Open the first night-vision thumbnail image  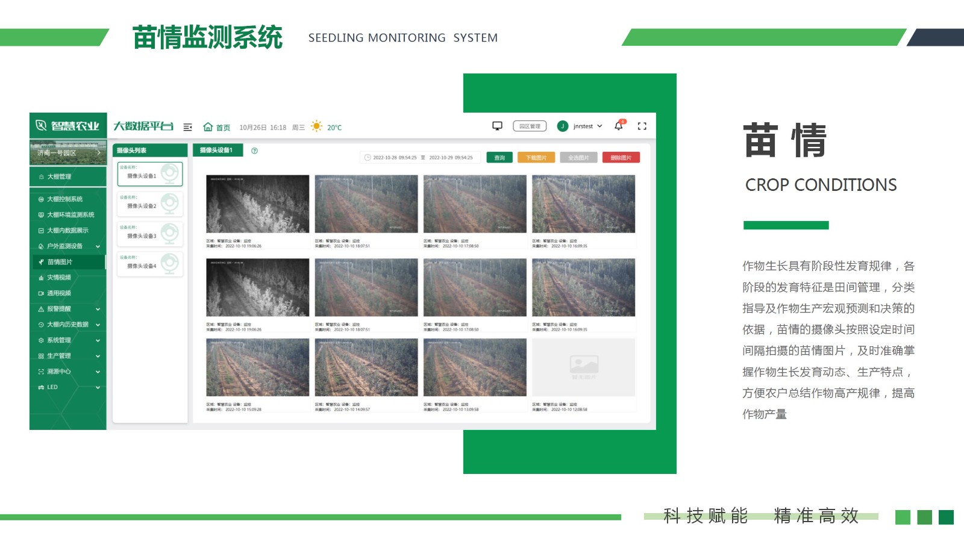[257, 204]
